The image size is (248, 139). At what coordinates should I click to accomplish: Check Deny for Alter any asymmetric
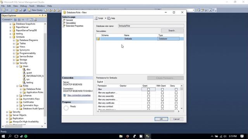coord(176,100)
